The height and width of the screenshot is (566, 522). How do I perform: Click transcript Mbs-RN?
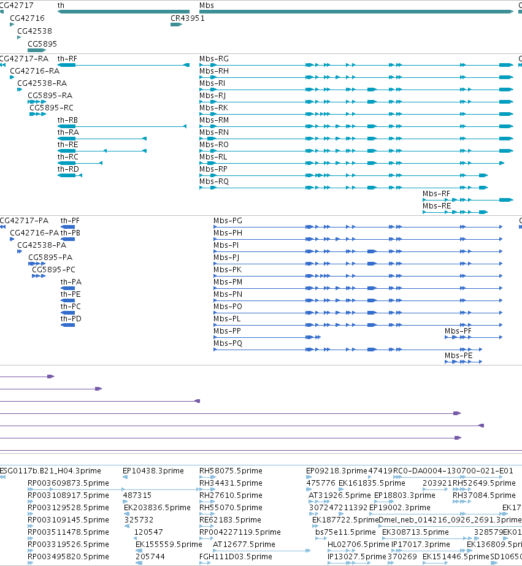[x=356, y=139]
